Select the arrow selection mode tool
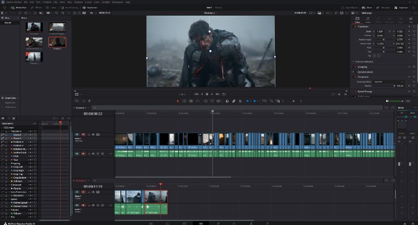The image size is (418, 225). point(178,101)
